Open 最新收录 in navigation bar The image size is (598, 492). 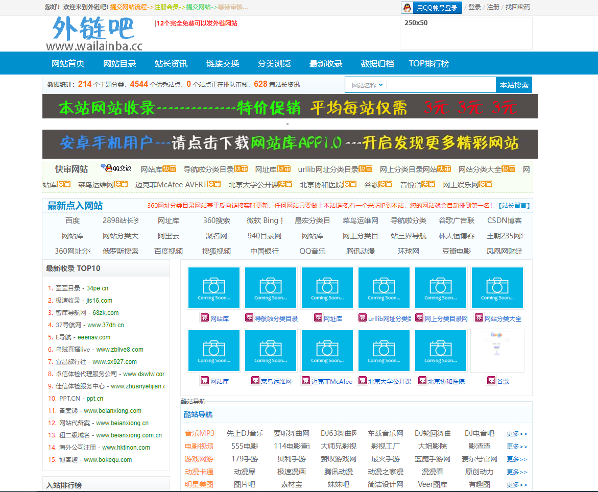(325, 63)
